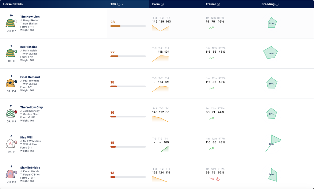This screenshot has height=189, width=314.
Task: Select the Horse Details column header
Action: 13,4
